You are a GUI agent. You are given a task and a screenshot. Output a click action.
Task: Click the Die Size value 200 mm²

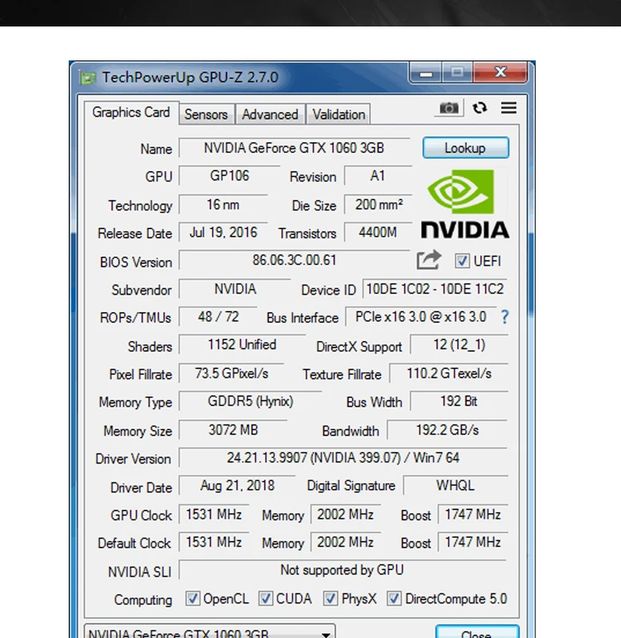[x=378, y=204]
